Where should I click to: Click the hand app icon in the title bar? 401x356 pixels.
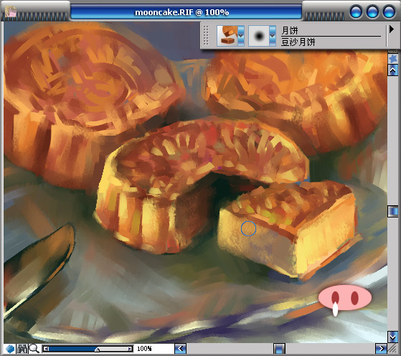pos(11,11)
